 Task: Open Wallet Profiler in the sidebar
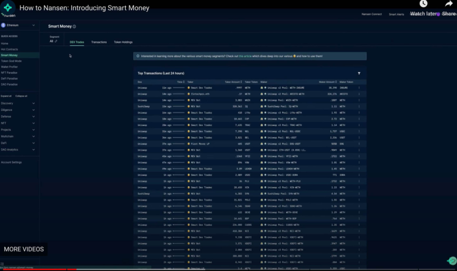coord(10,67)
